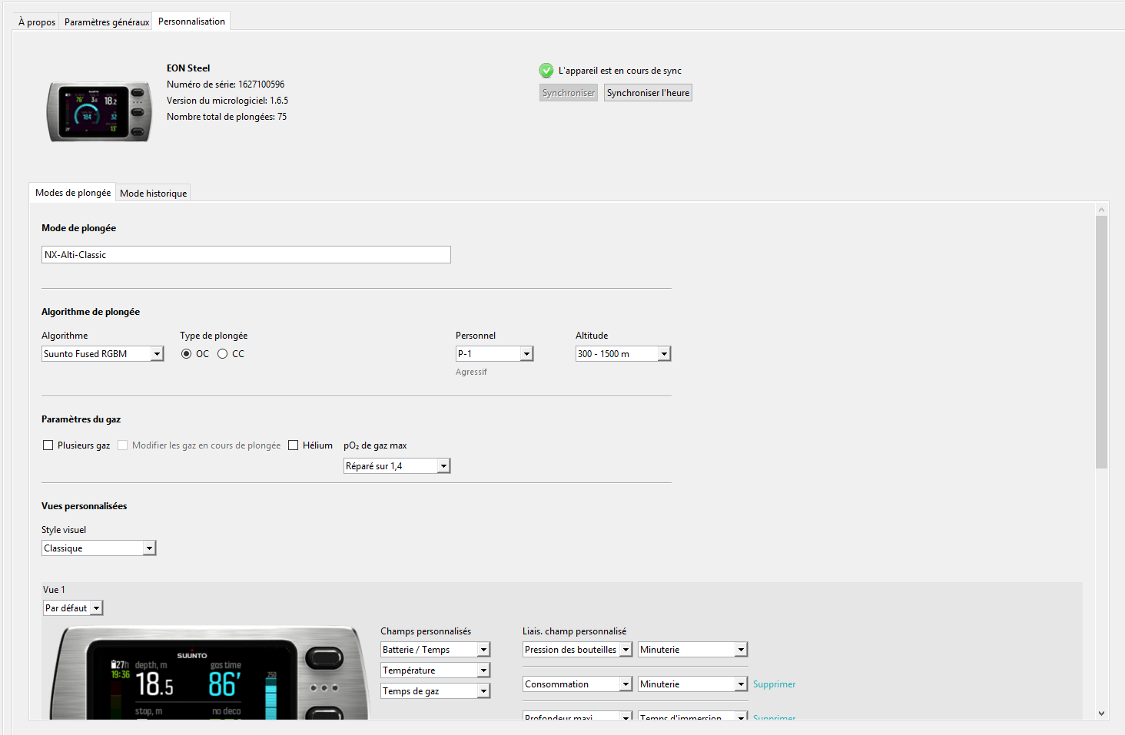Image resolution: width=1125 pixels, height=735 pixels.
Task: Open the Consommation dropdown
Action: (578, 684)
